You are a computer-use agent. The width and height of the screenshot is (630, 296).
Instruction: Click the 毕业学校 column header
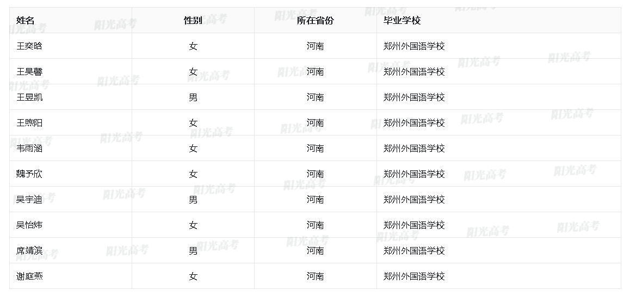pos(402,21)
